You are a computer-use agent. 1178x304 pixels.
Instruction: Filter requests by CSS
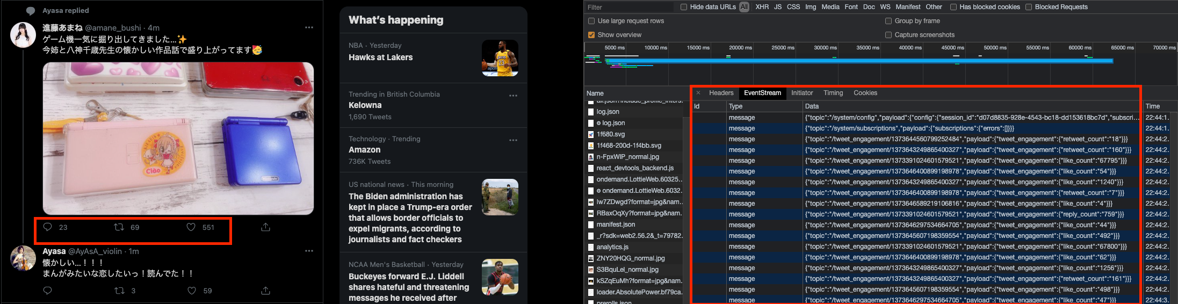(793, 7)
